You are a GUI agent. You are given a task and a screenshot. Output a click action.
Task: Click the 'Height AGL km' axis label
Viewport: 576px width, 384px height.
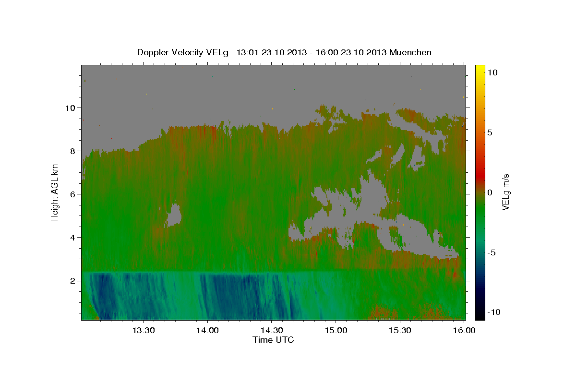[55, 192]
